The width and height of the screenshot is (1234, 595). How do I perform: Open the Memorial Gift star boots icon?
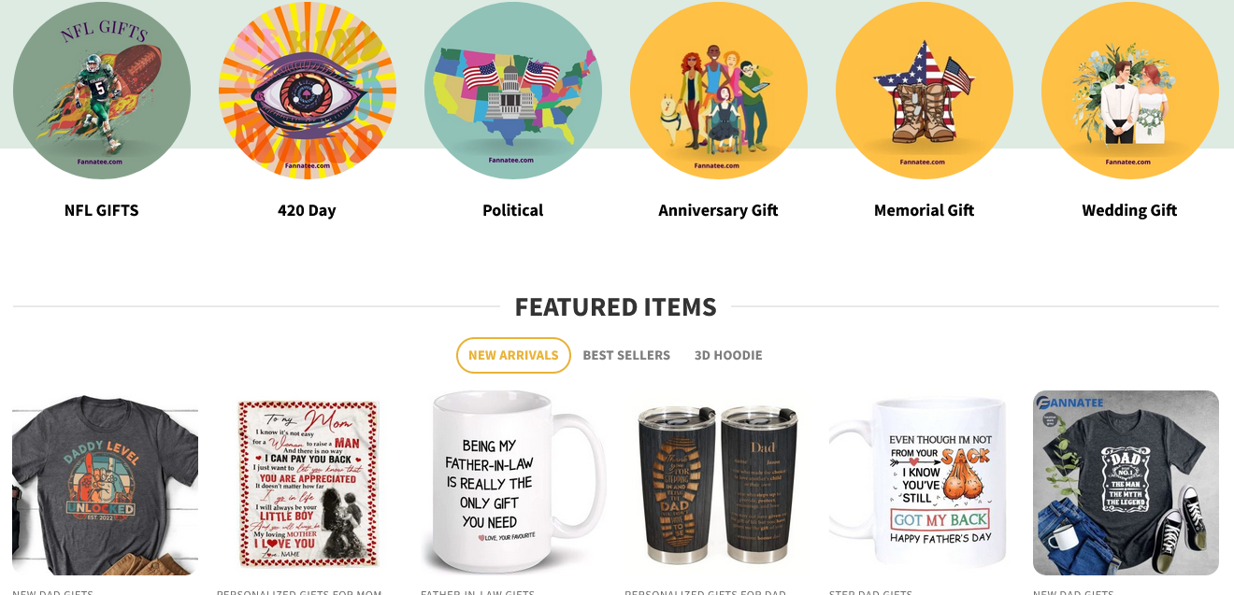[925, 91]
